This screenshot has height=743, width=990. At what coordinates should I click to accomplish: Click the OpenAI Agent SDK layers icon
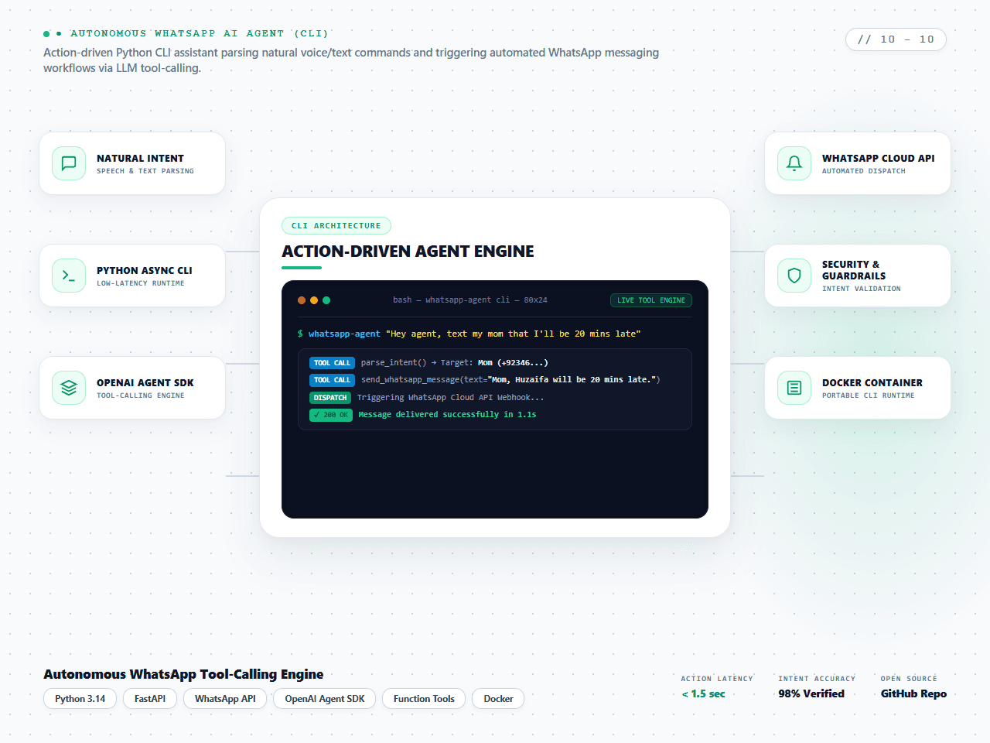tap(69, 388)
